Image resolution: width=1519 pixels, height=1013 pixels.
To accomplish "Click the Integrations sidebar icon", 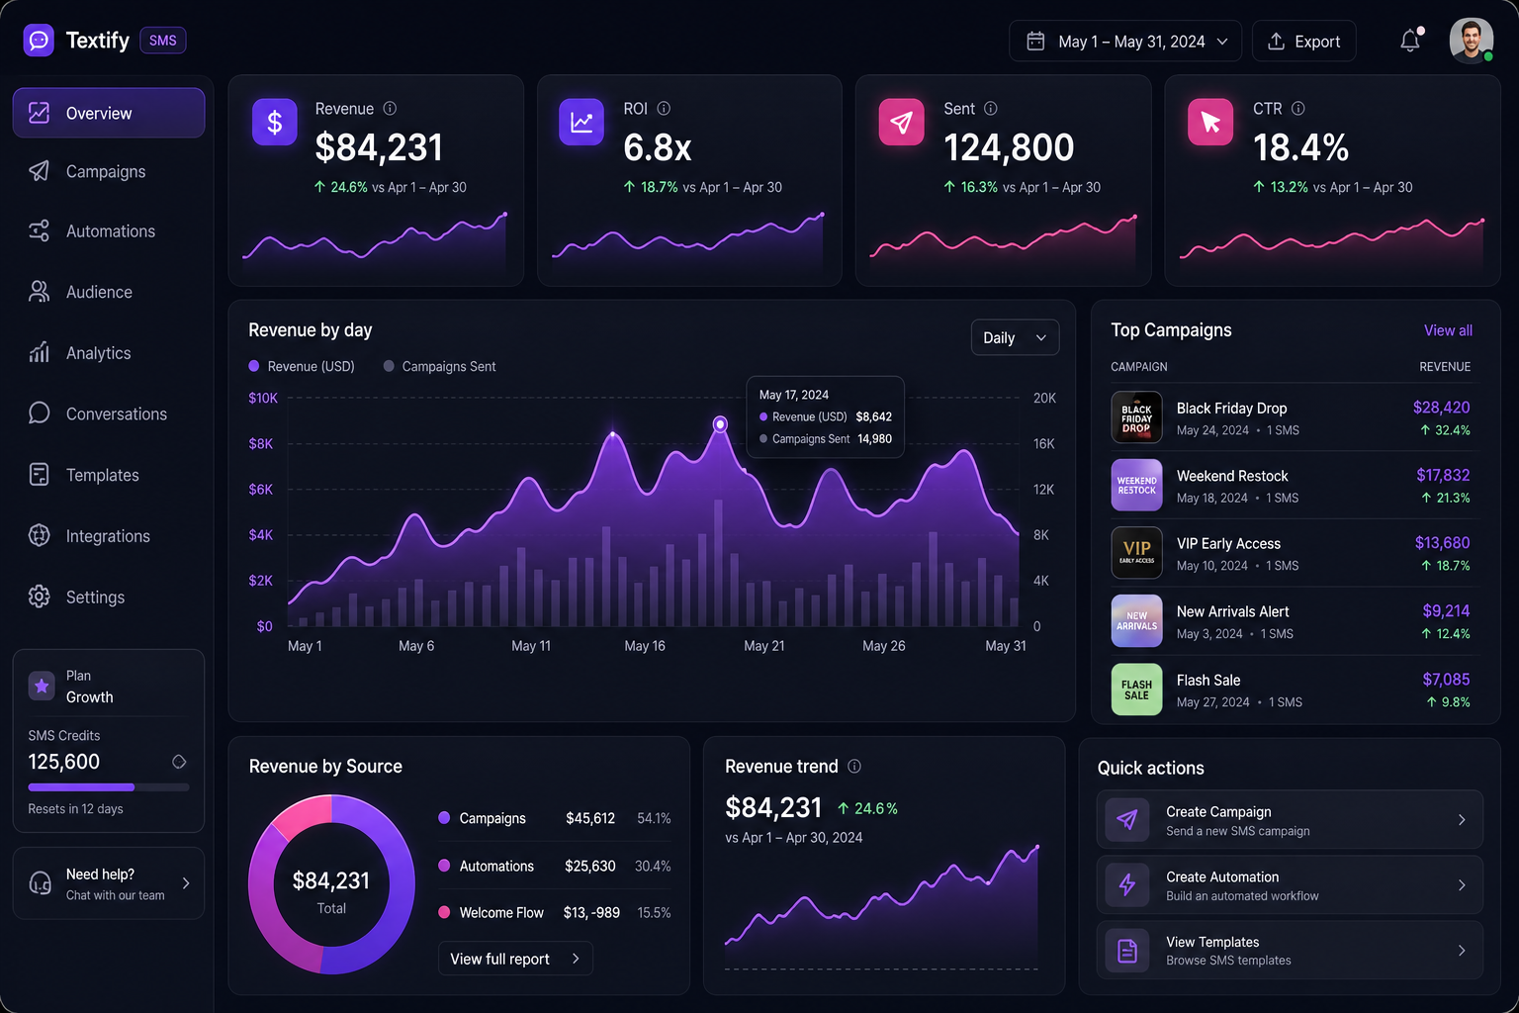I will pos(39,535).
